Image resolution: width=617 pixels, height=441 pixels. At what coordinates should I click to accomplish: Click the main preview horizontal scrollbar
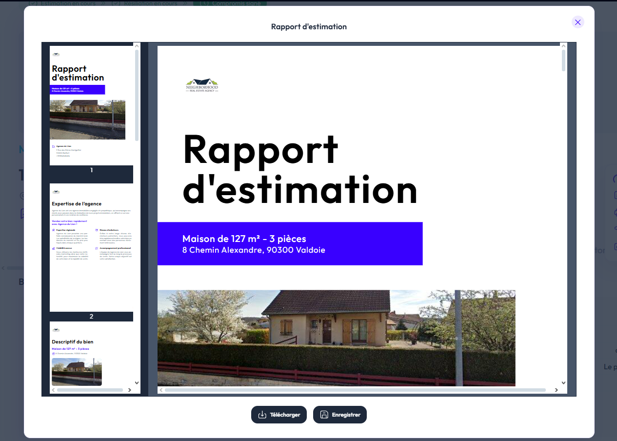(x=355, y=390)
